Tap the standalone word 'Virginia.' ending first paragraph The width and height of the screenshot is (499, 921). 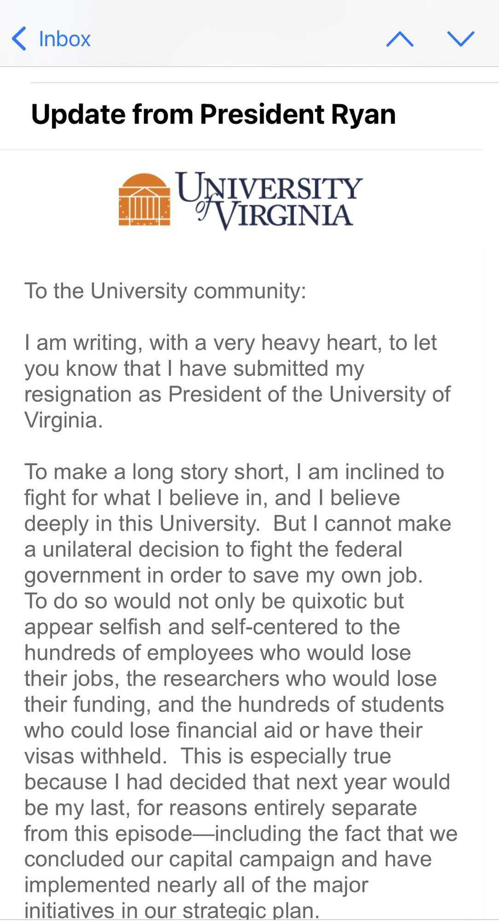64,420
